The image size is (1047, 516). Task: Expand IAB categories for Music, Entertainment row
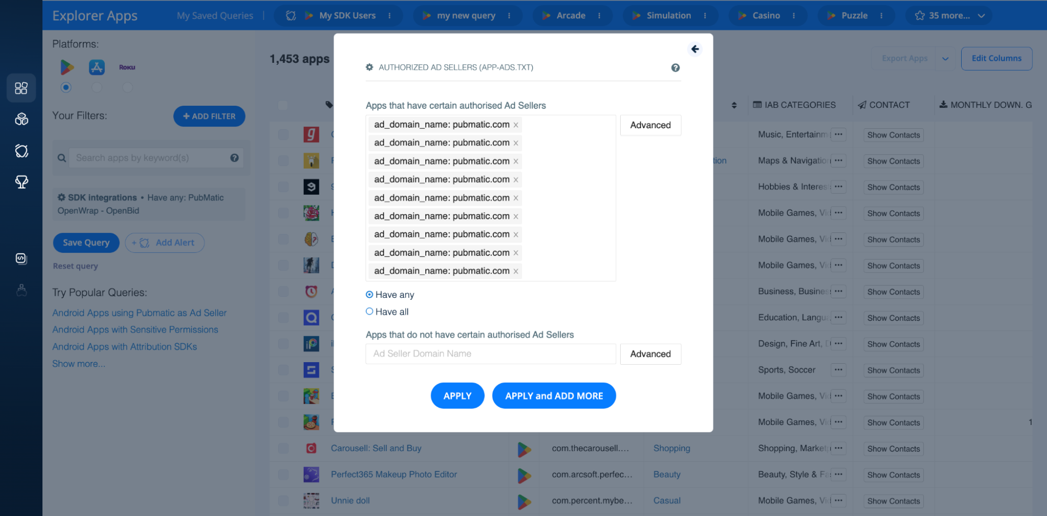[x=839, y=134]
